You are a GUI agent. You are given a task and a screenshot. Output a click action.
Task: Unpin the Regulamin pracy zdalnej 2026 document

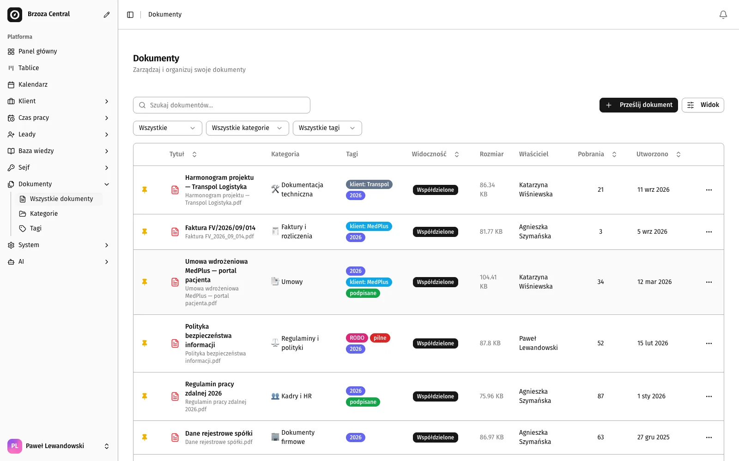[x=145, y=396]
